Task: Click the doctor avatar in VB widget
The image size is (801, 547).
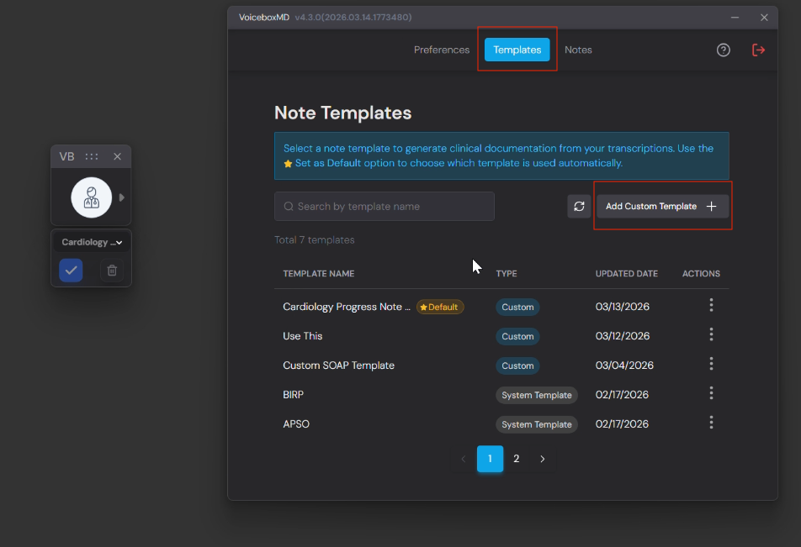Action: point(91,197)
